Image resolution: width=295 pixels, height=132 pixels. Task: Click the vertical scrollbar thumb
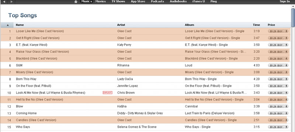[293, 16]
